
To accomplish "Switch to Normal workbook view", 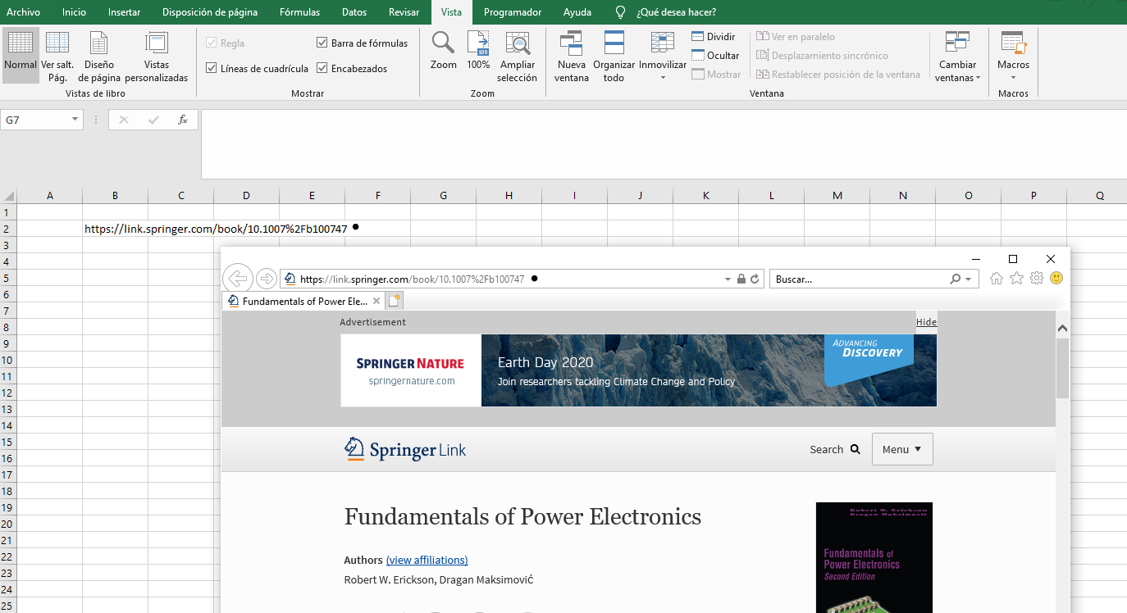I will point(21,55).
